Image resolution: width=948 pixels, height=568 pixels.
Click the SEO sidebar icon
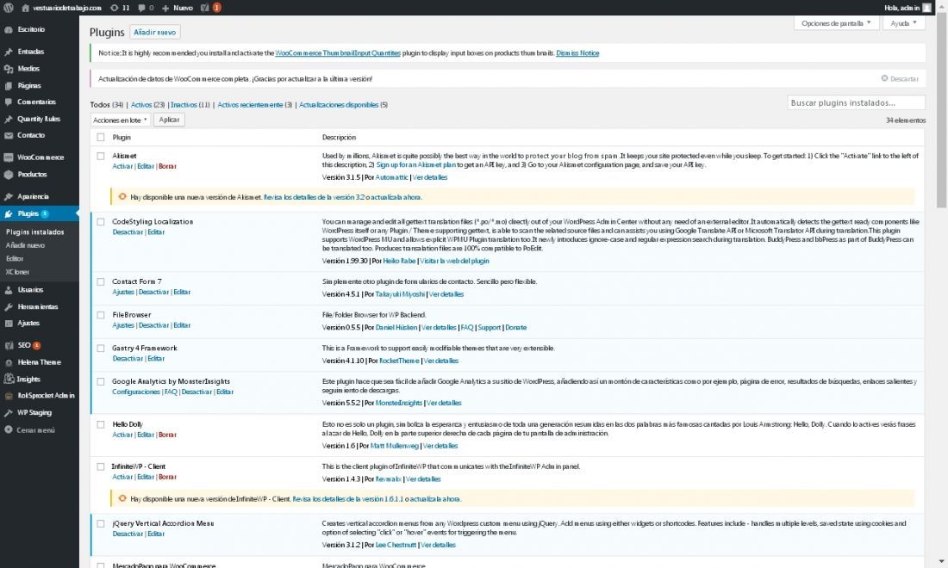(x=9, y=345)
